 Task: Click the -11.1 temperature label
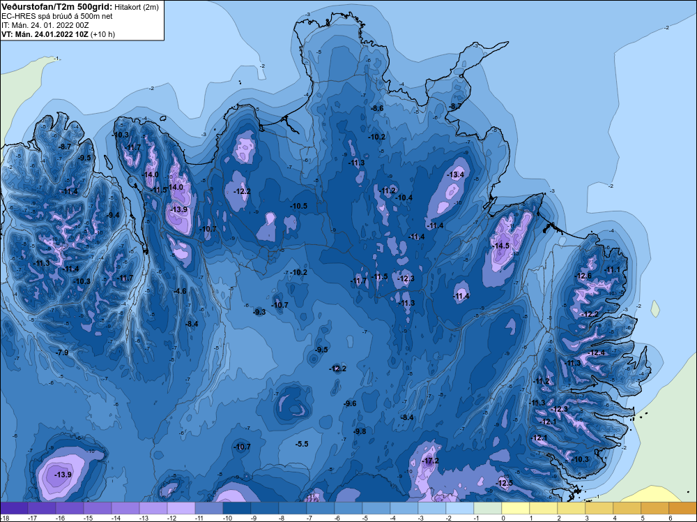612,269
